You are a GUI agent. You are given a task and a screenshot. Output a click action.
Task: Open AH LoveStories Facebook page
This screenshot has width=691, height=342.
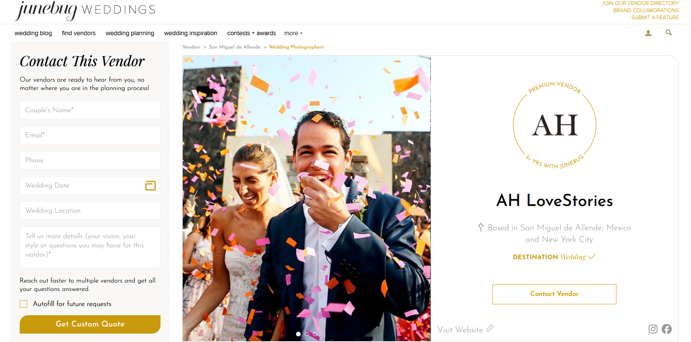[667, 329]
